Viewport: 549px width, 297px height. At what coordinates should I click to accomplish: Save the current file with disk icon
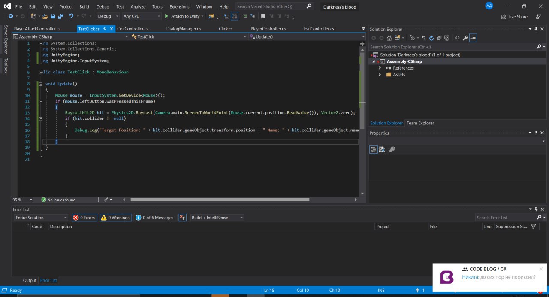pyautogui.click(x=53, y=16)
